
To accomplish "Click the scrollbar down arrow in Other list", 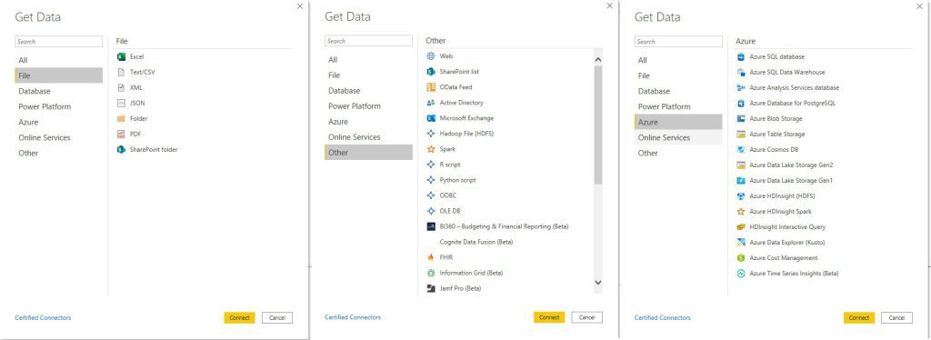I will pyautogui.click(x=598, y=283).
